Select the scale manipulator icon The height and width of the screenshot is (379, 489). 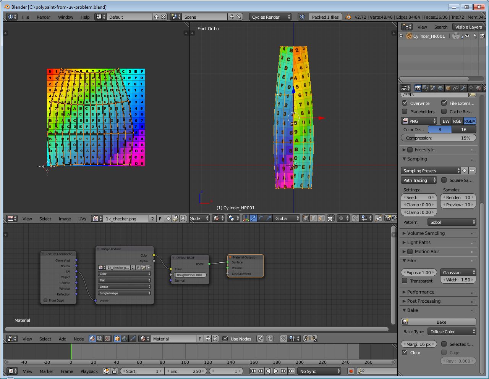269,218
